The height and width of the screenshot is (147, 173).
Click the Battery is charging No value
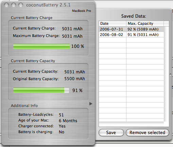(62, 132)
